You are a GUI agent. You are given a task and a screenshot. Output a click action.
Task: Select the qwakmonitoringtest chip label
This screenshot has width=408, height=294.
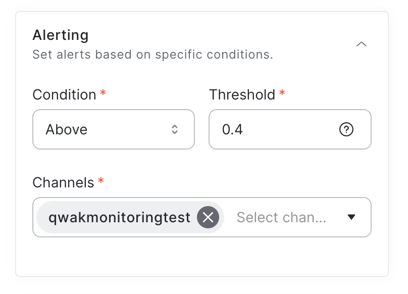(x=119, y=217)
